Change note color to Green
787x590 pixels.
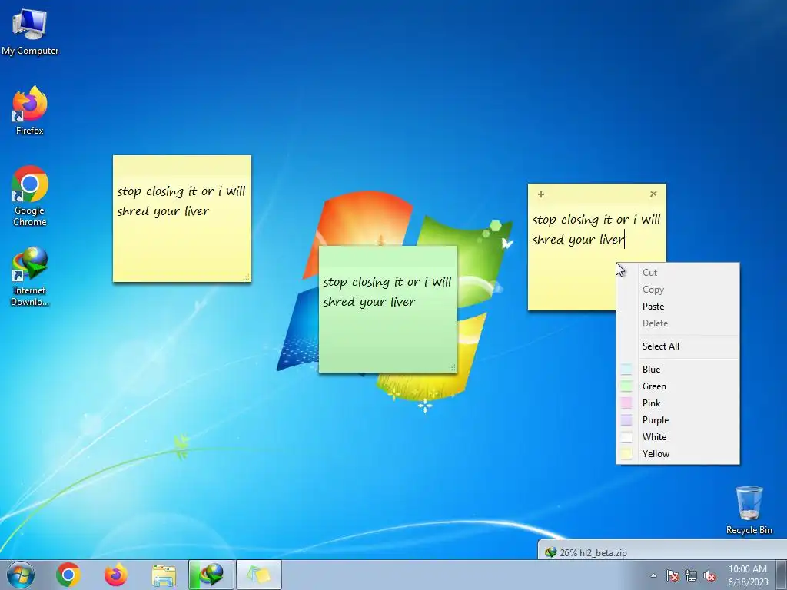coord(678,386)
